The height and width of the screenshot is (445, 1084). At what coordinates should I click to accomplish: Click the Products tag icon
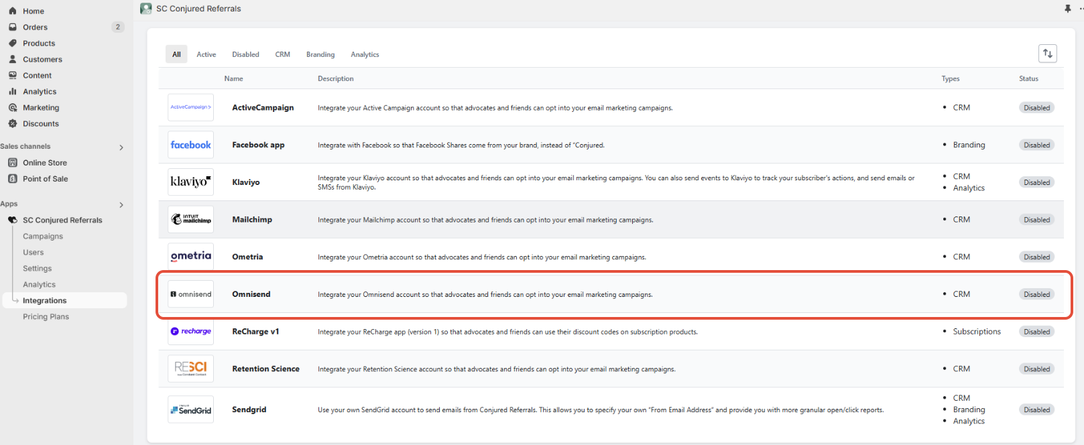(12, 43)
